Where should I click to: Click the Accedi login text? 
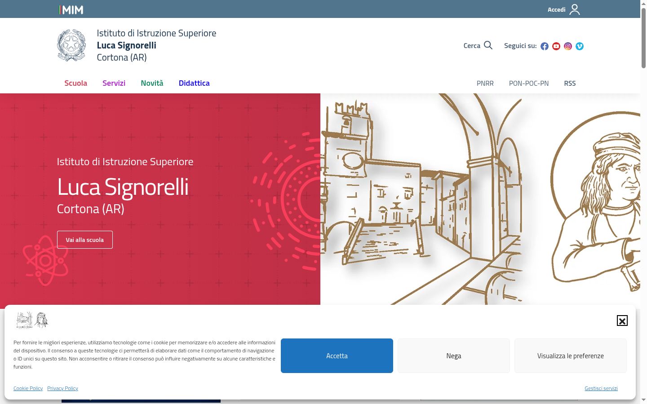556,9
